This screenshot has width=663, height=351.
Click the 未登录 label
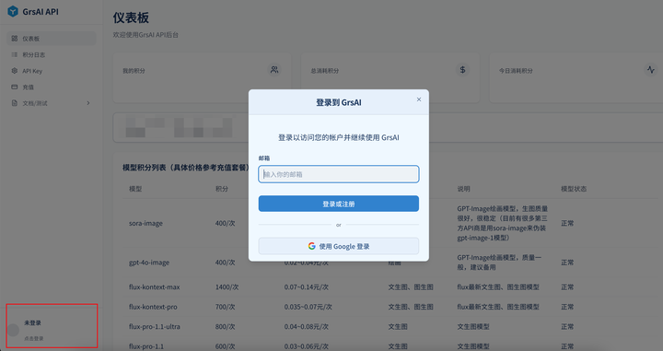pyautogui.click(x=32, y=323)
